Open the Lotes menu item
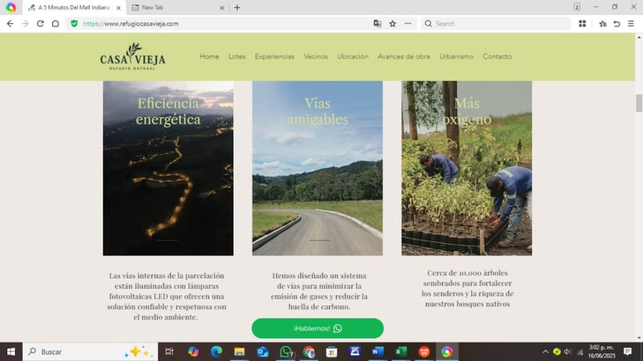643x361 pixels. (x=237, y=56)
